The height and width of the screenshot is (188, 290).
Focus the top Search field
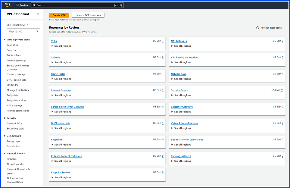[77, 5]
